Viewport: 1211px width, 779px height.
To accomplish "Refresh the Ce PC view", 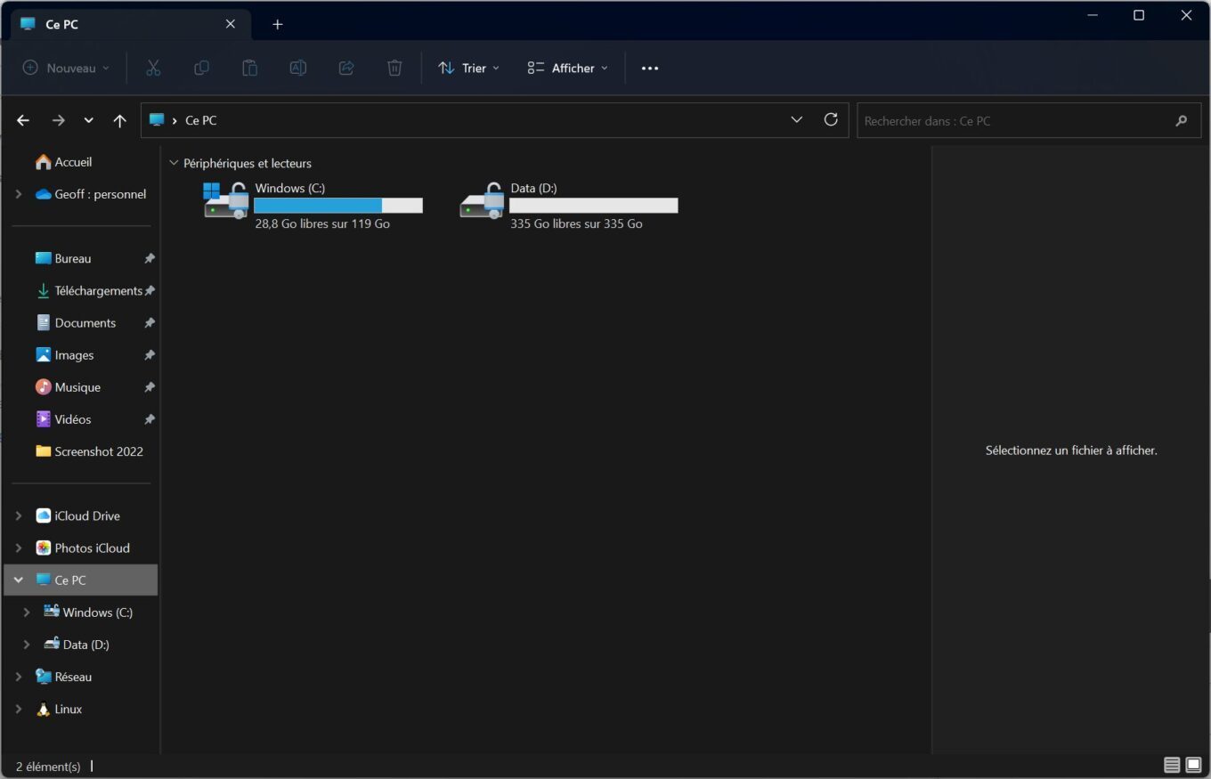I will (831, 119).
